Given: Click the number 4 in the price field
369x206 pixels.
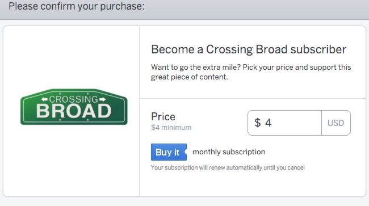Looking at the screenshot, I should [269, 123].
